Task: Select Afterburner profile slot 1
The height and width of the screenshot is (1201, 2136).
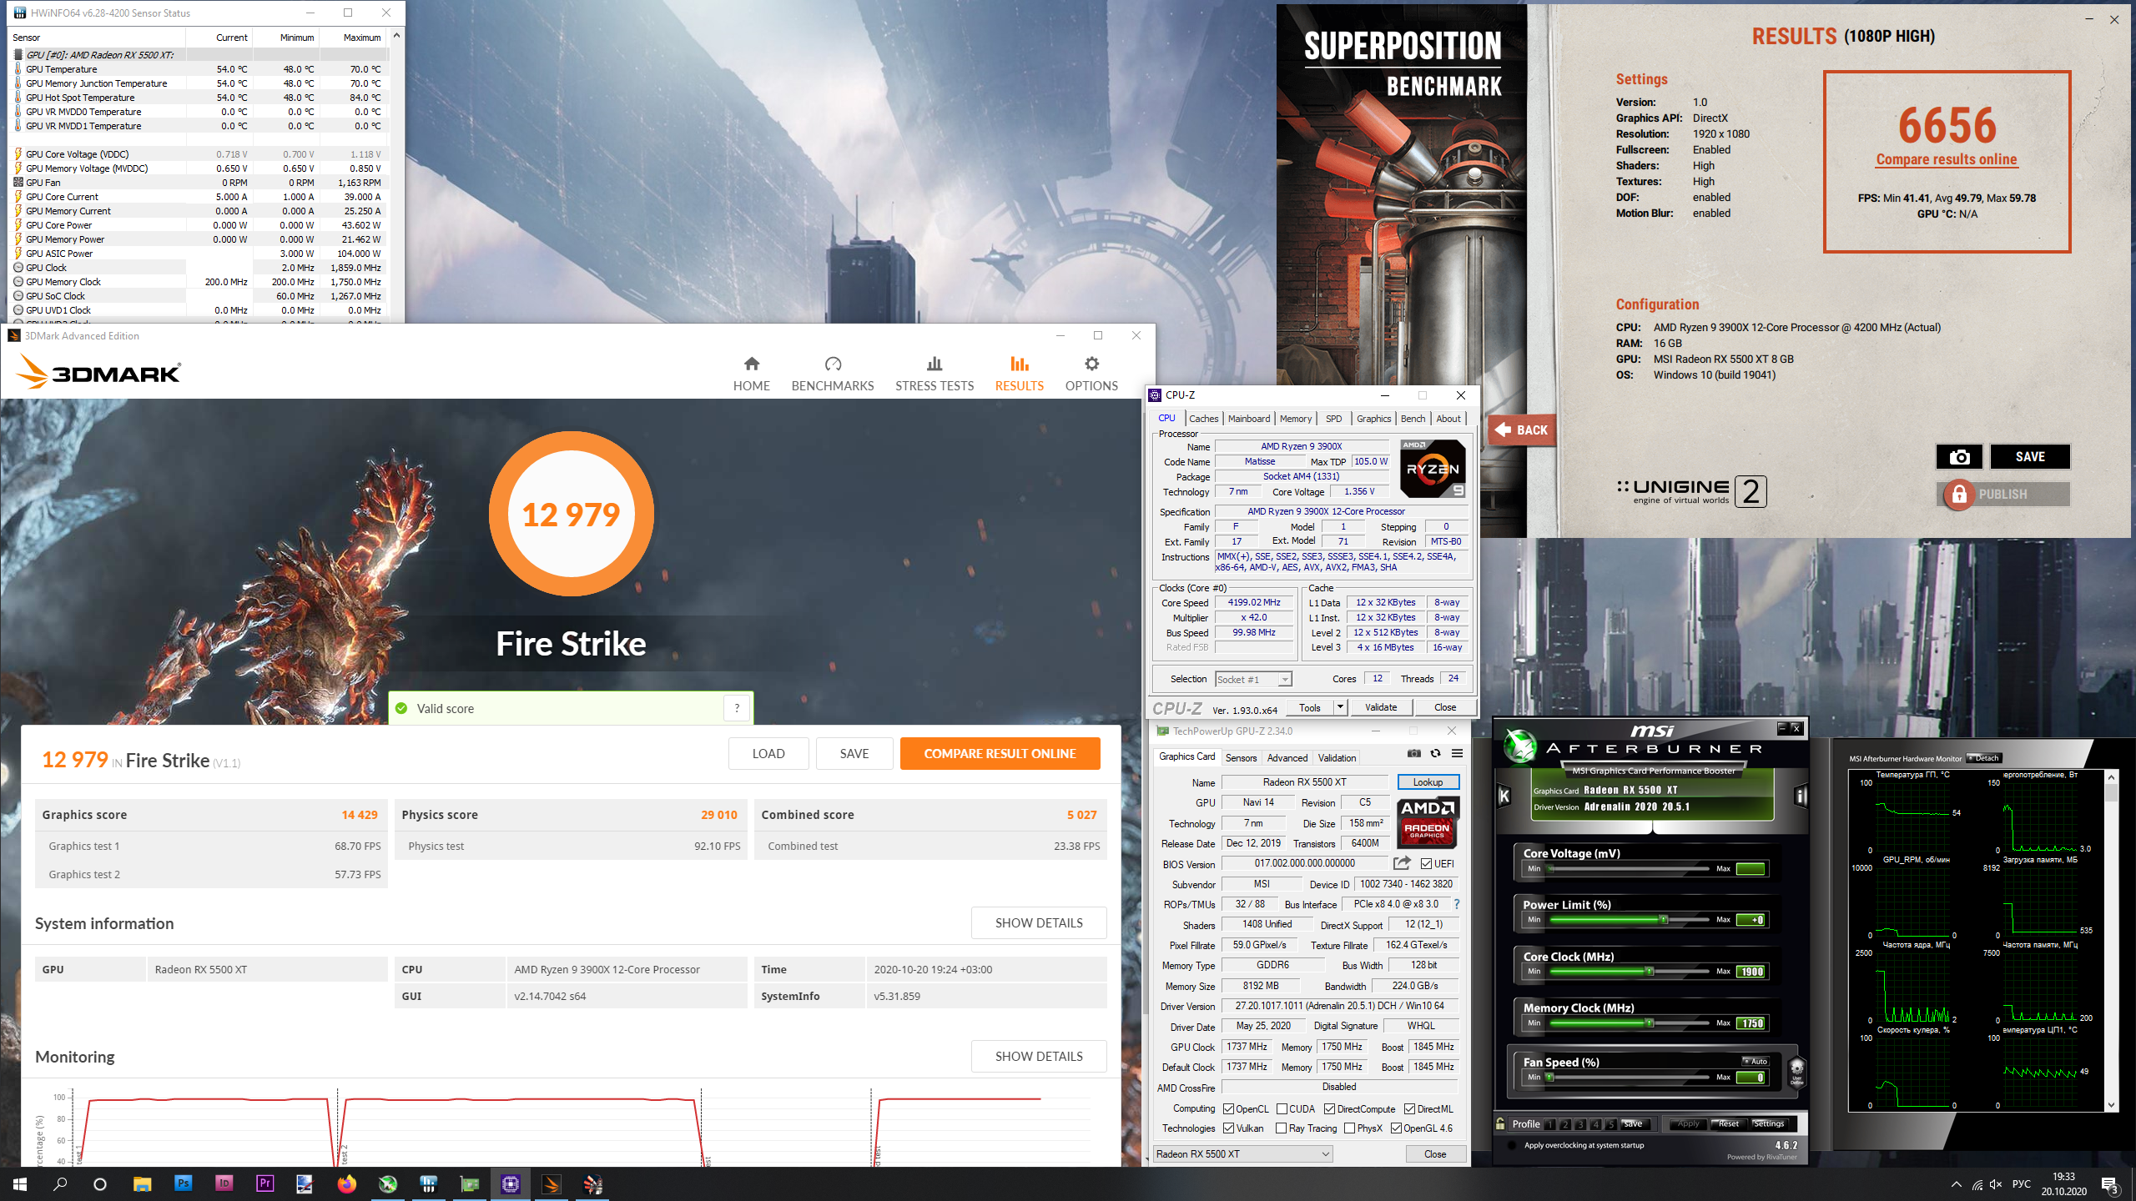Action: point(1549,1123)
